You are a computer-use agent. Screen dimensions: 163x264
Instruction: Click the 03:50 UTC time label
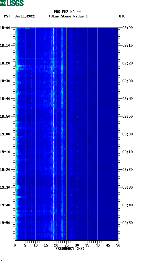coord(128,223)
